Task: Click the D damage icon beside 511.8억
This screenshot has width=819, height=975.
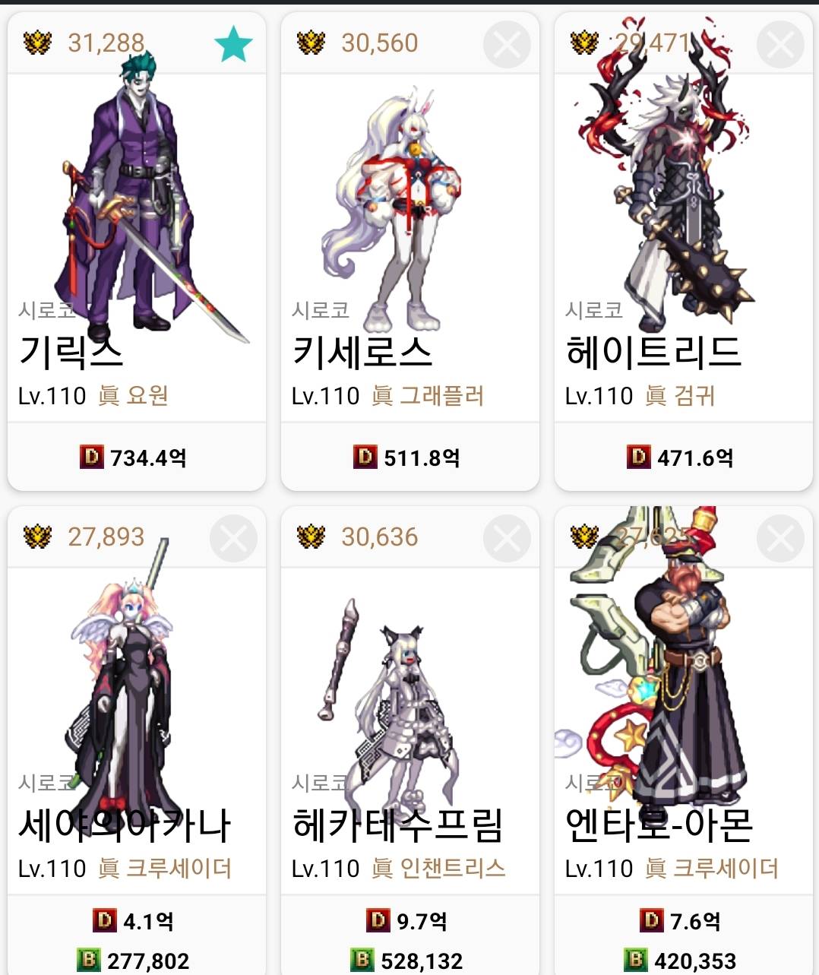Action: pos(365,457)
